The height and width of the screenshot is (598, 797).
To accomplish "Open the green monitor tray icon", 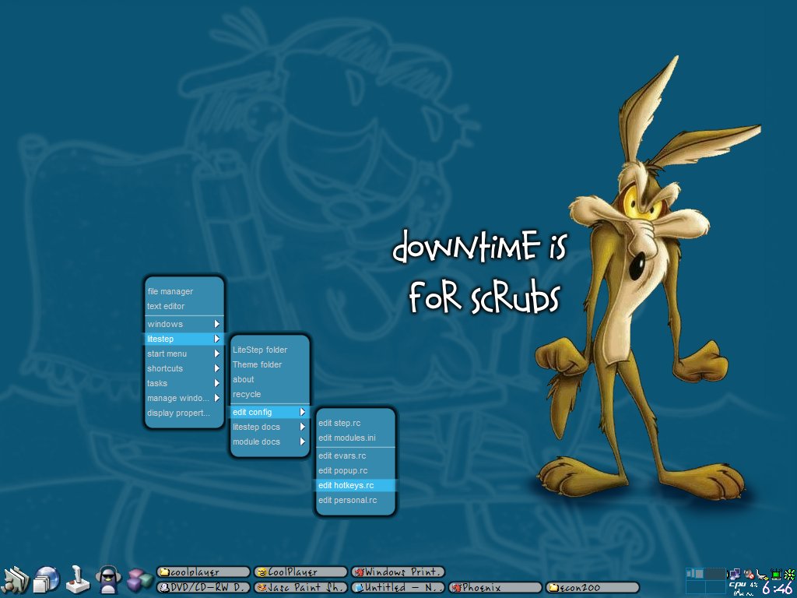I will point(776,575).
